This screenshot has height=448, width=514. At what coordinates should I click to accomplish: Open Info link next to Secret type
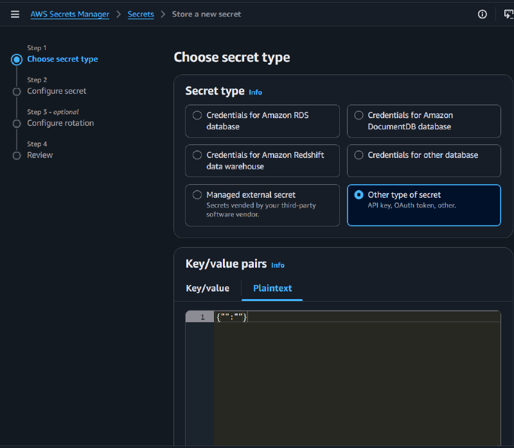point(255,92)
